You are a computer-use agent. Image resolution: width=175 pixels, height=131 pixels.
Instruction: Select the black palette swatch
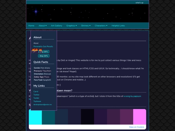pyautogui.click(x=87, y=117)
